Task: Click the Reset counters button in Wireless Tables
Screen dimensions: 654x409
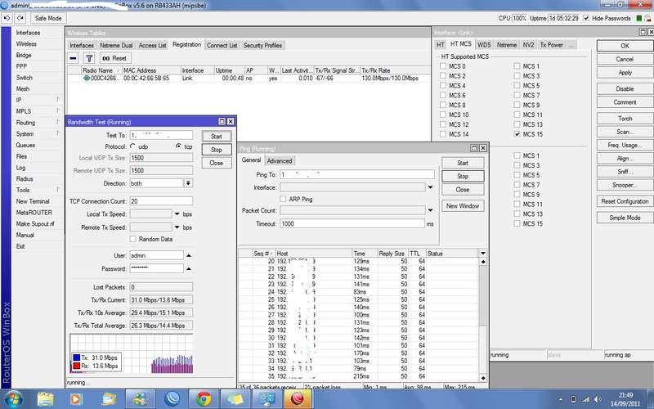Action: point(114,58)
